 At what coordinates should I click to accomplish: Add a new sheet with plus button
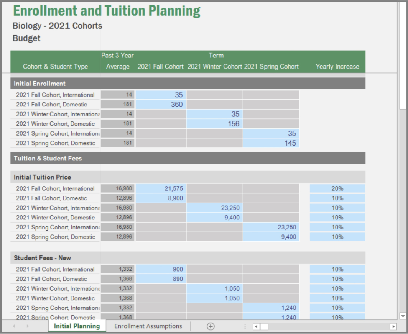click(211, 326)
